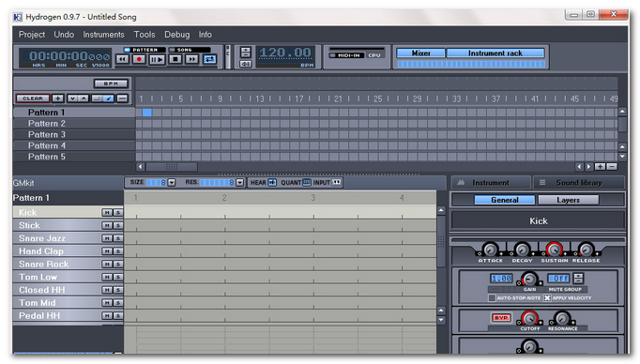Move the selected pattern up
640x364 pixels.
tap(84, 99)
